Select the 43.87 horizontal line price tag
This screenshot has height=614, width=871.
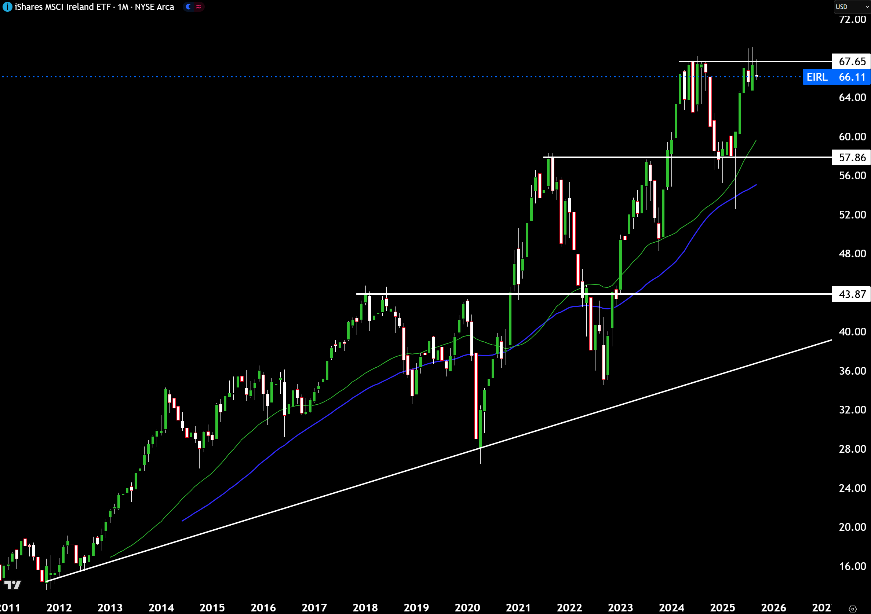[852, 294]
